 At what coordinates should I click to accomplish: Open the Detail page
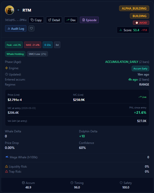point(54,20)
